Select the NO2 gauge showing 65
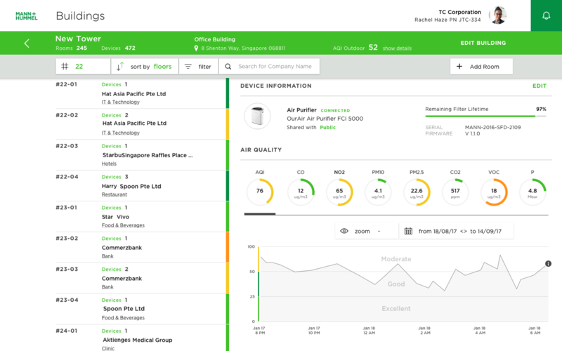 pos(339,192)
